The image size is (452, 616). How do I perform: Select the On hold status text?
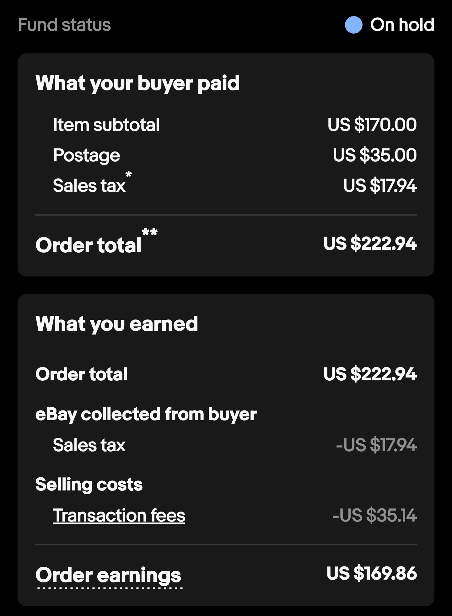[x=402, y=25]
